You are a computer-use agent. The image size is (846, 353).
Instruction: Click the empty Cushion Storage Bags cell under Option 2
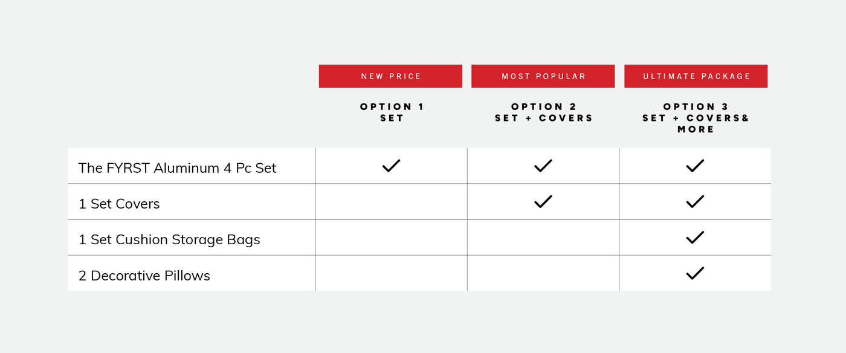(x=543, y=238)
